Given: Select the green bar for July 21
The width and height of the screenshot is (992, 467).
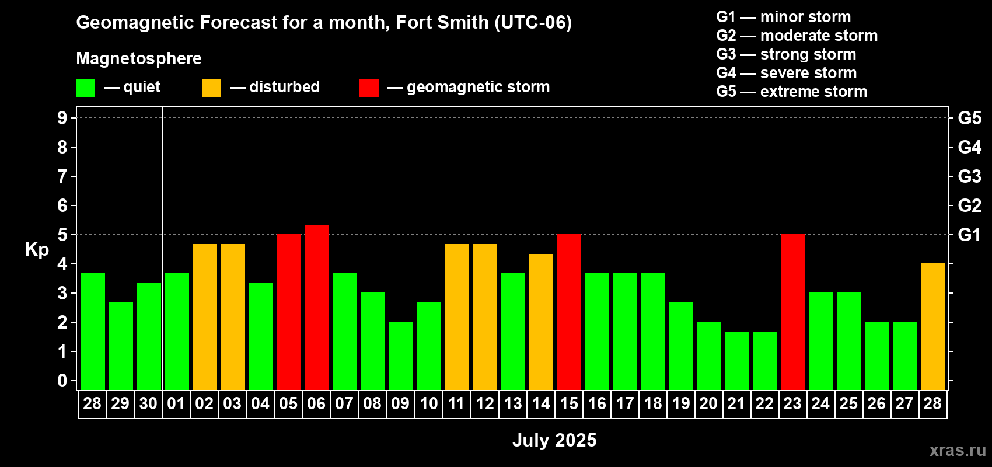Looking at the screenshot, I should (x=736, y=361).
